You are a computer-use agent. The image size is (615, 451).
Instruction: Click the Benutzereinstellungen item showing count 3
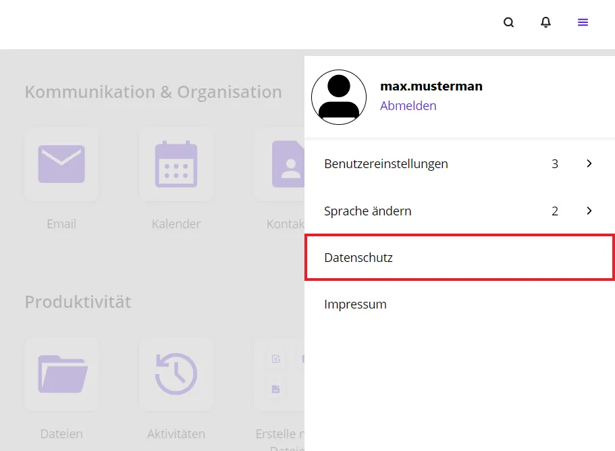coord(385,163)
